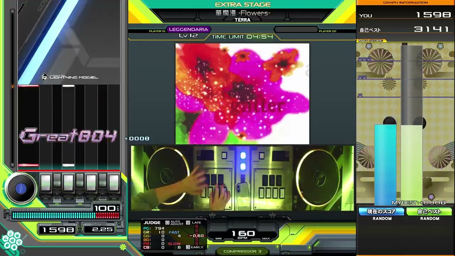Tap the sixth key, the last black key

pos(102,181)
